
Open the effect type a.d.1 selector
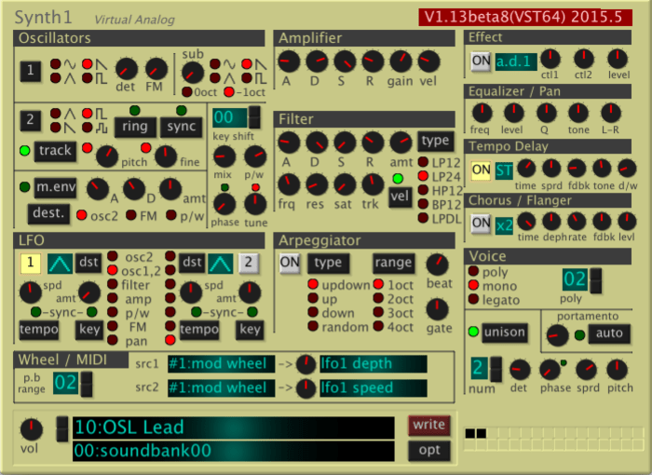[516, 61]
